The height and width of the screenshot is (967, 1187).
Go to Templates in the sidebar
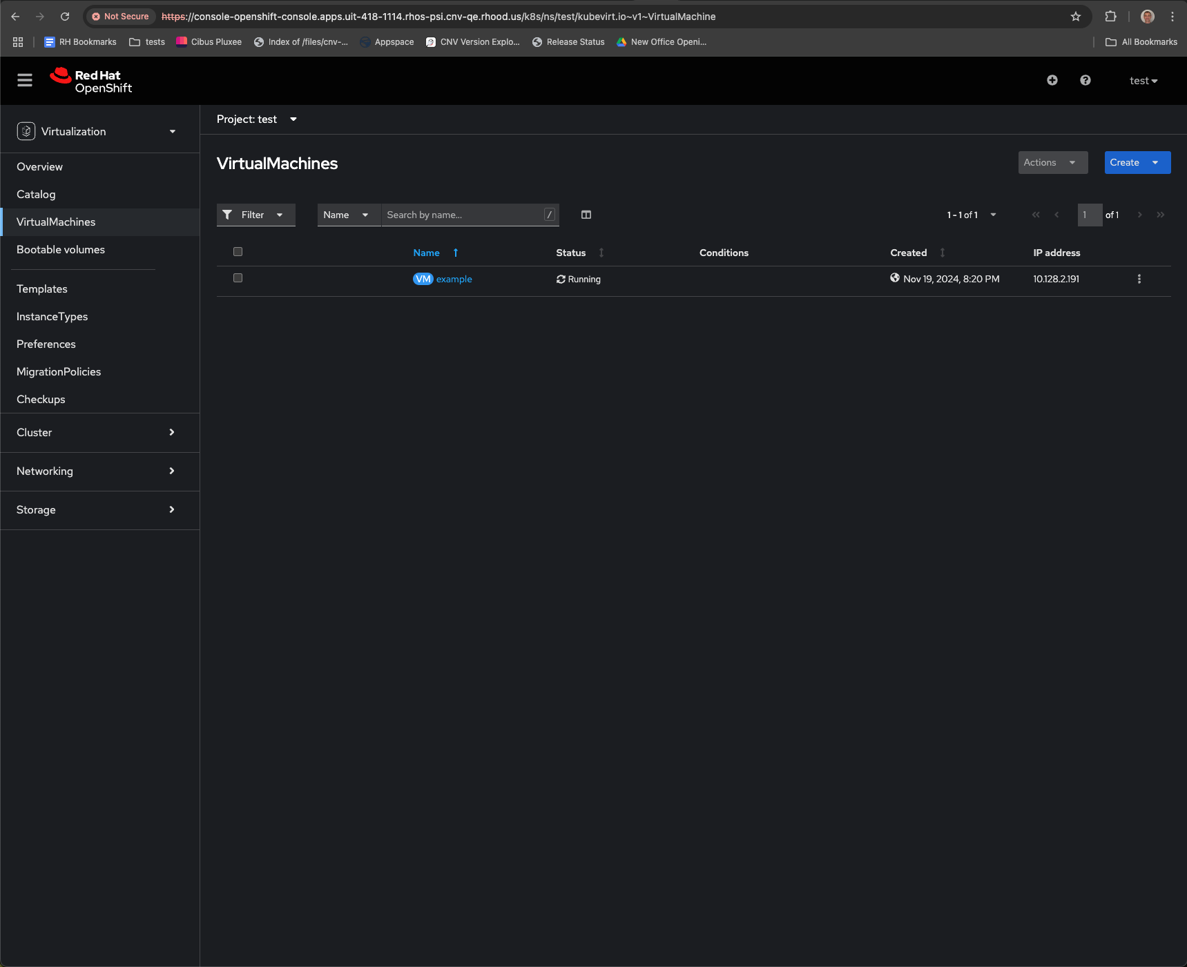[42, 289]
